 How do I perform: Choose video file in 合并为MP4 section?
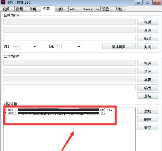(x=148, y=22)
